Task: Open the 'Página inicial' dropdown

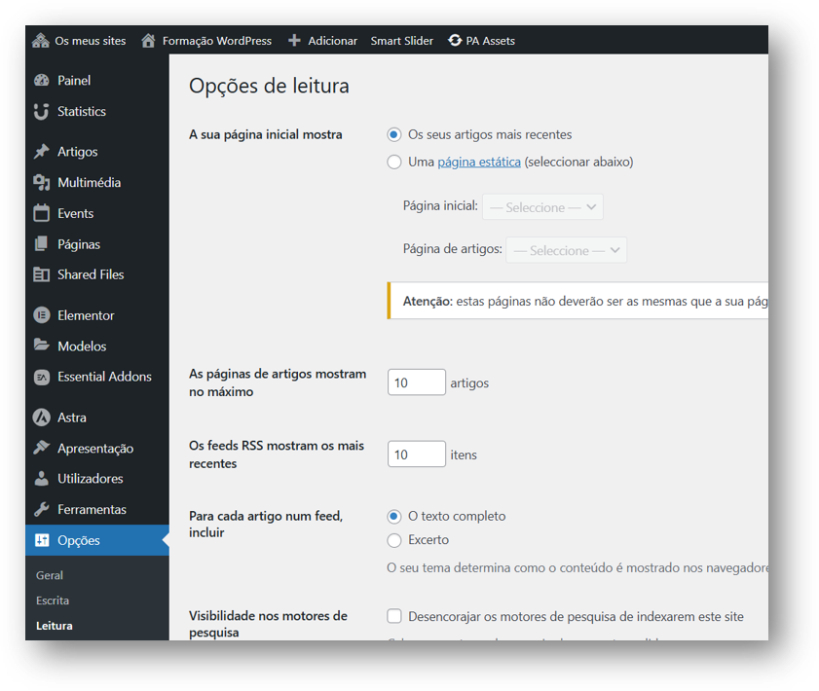Action: [x=542, y=207]
